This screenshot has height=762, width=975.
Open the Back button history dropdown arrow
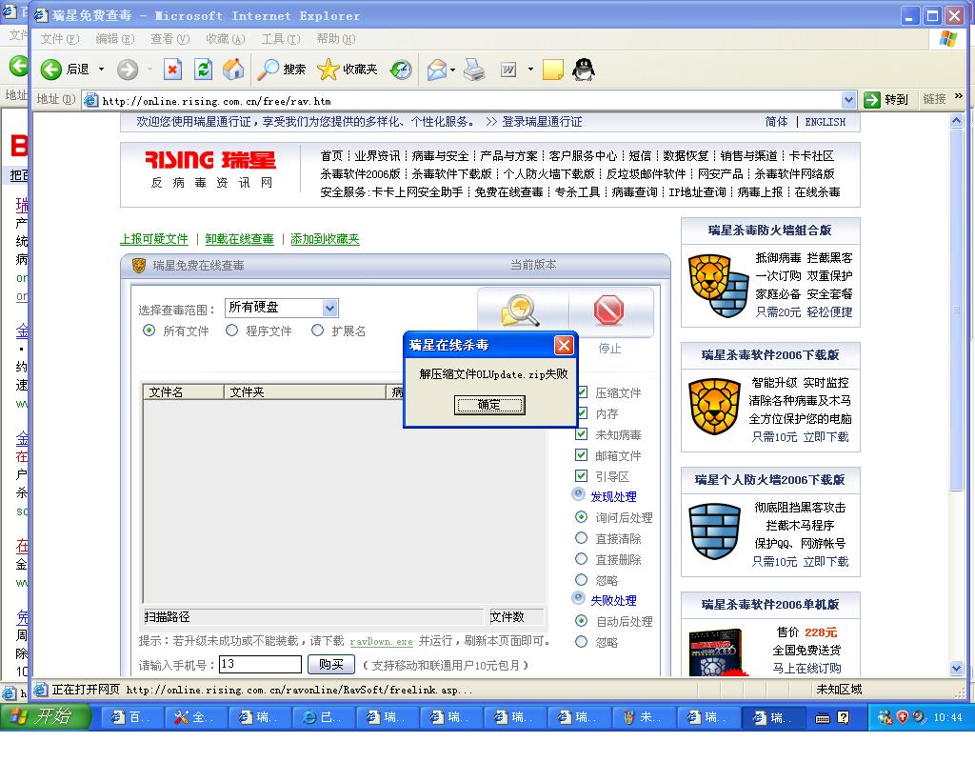101,70
